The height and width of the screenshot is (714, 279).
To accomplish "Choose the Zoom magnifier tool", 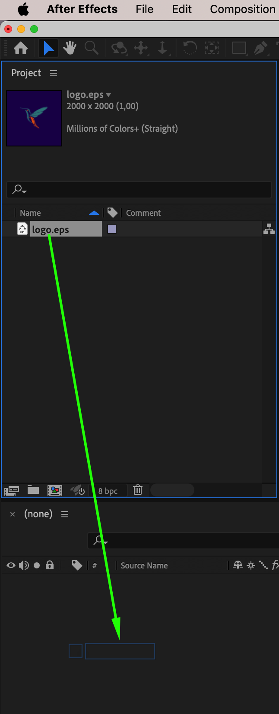I will point(91,48).
